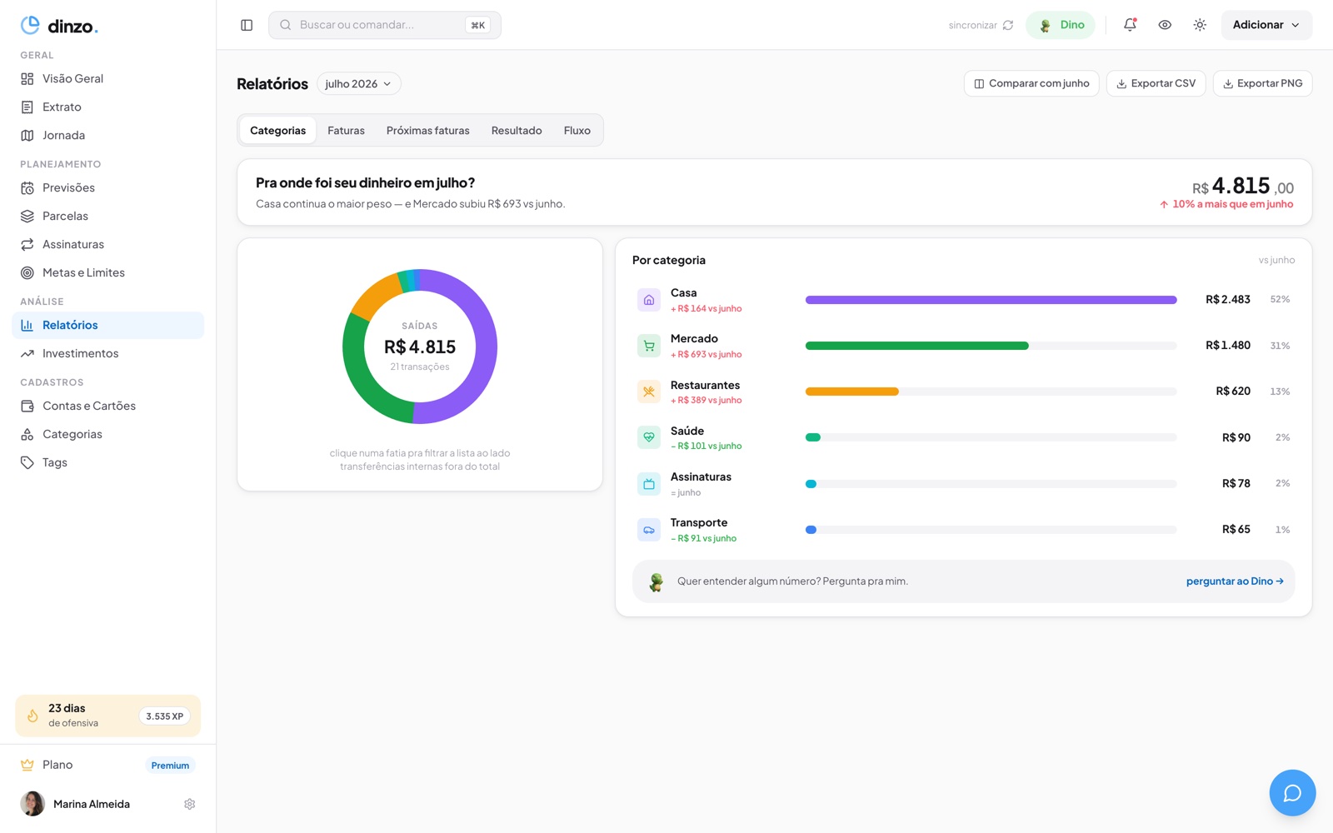
Task: Click the Casa house category icon
Action: coord(649,300)
